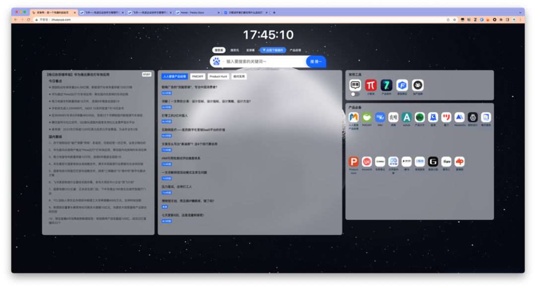The height and width of the screenshot is (288, 536).
Task: Click the headline 华为推出聚合打车快应用
Action: click(x=92, y=74)
